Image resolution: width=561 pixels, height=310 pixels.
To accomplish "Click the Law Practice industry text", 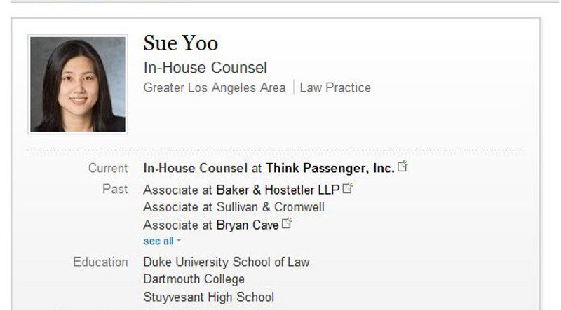I will pyautogui.click(x=335, y=87).
